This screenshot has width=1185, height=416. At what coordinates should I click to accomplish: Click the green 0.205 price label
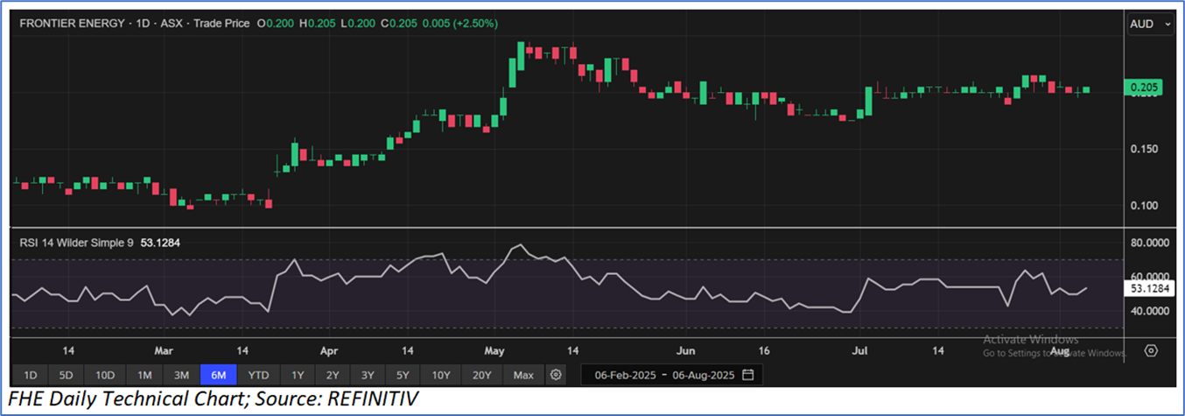(1145, 88)
